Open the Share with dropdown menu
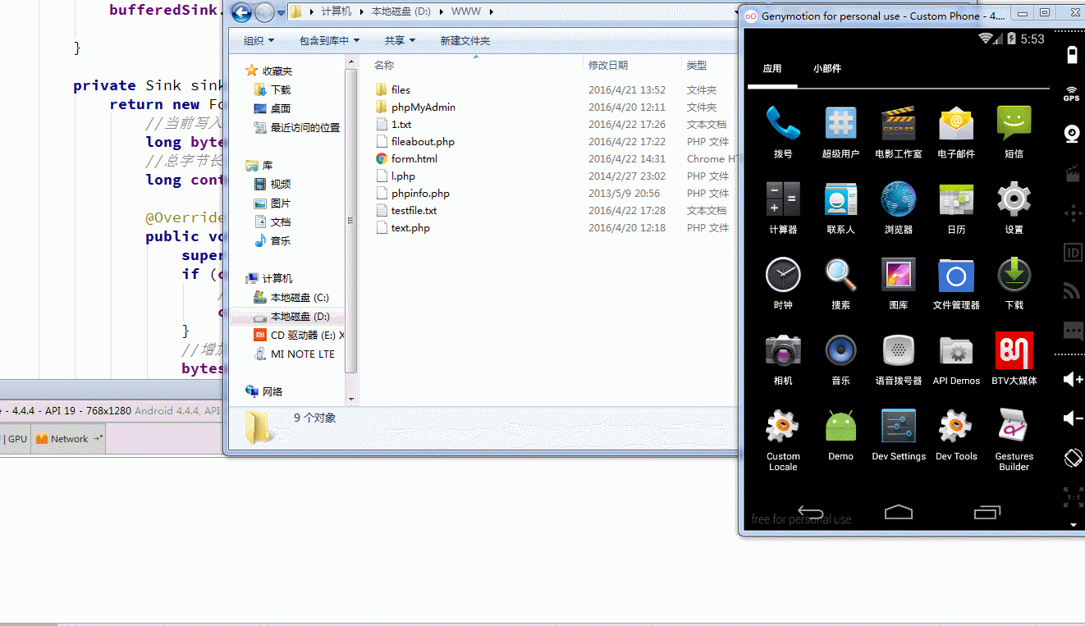1085x626 pixels. tap(400, 40)
